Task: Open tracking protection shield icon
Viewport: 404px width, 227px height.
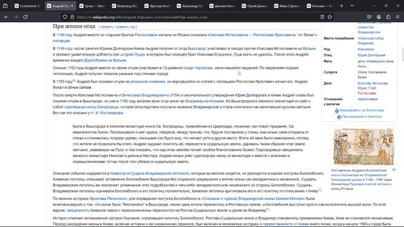Action: point(65,17)
